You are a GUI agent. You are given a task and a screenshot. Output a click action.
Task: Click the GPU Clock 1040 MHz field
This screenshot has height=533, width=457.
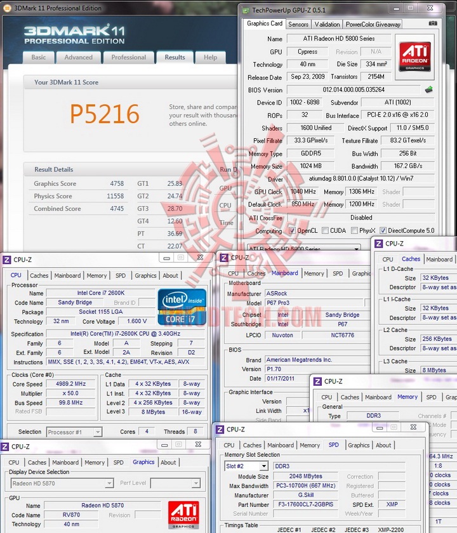tap(303, 192)
